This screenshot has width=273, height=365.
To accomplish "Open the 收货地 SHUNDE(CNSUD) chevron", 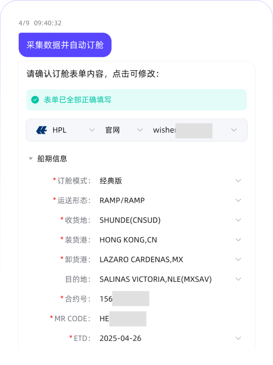I will point(238,220).
